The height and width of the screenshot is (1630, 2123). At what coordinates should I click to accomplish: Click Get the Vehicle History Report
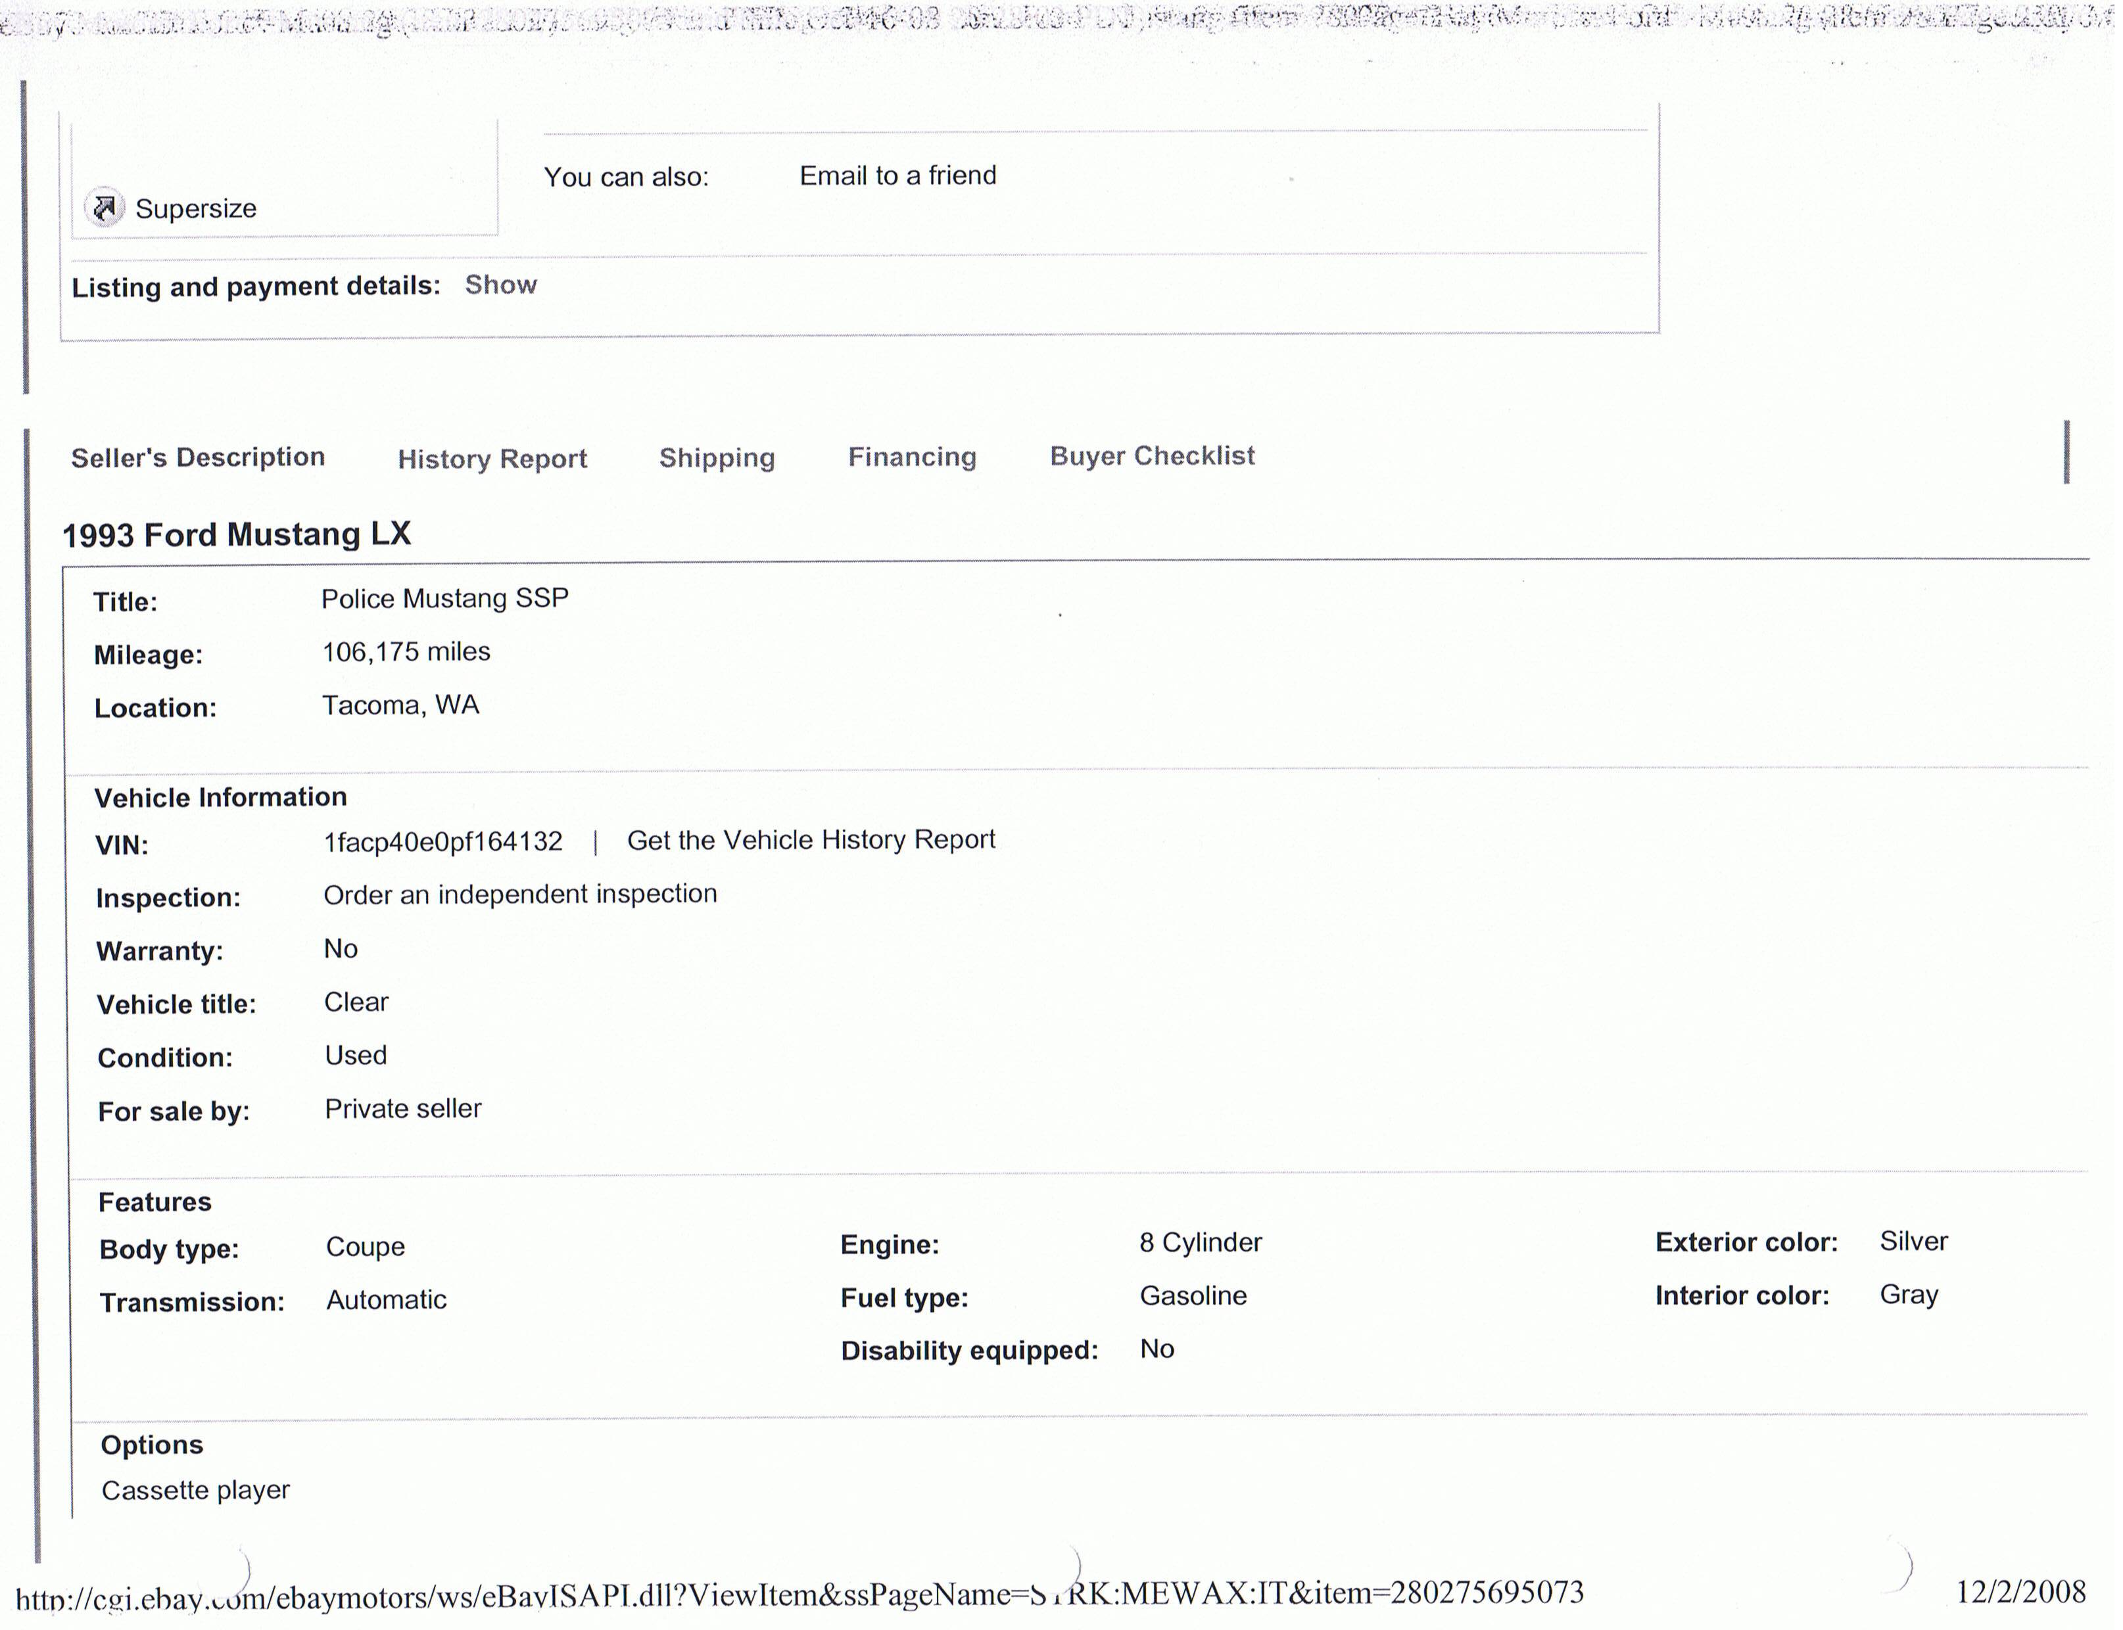(x=811, y=839)
